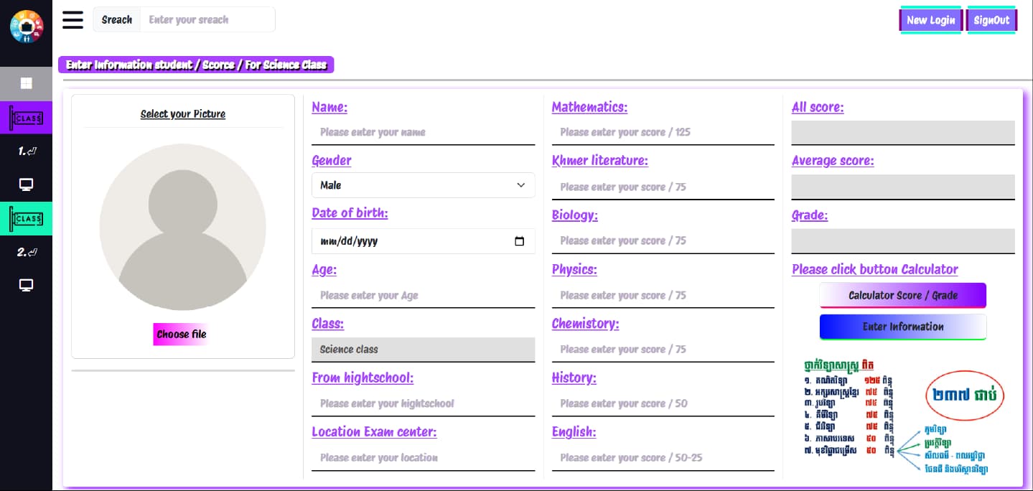Click the Khmer score reference image
1033x491 pixels.
(903, 416)
